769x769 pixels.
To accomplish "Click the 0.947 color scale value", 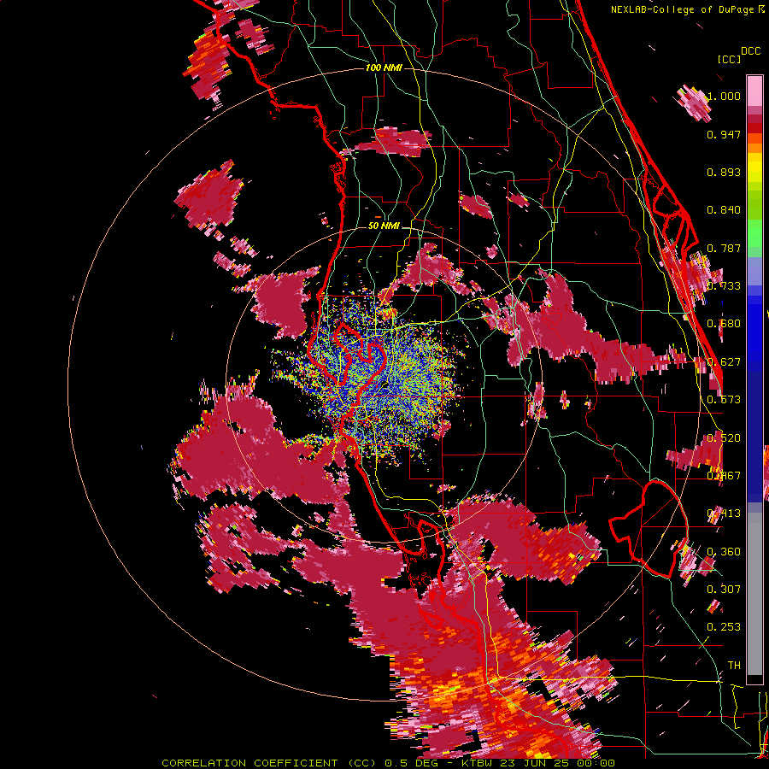I will tap(724, 134).
